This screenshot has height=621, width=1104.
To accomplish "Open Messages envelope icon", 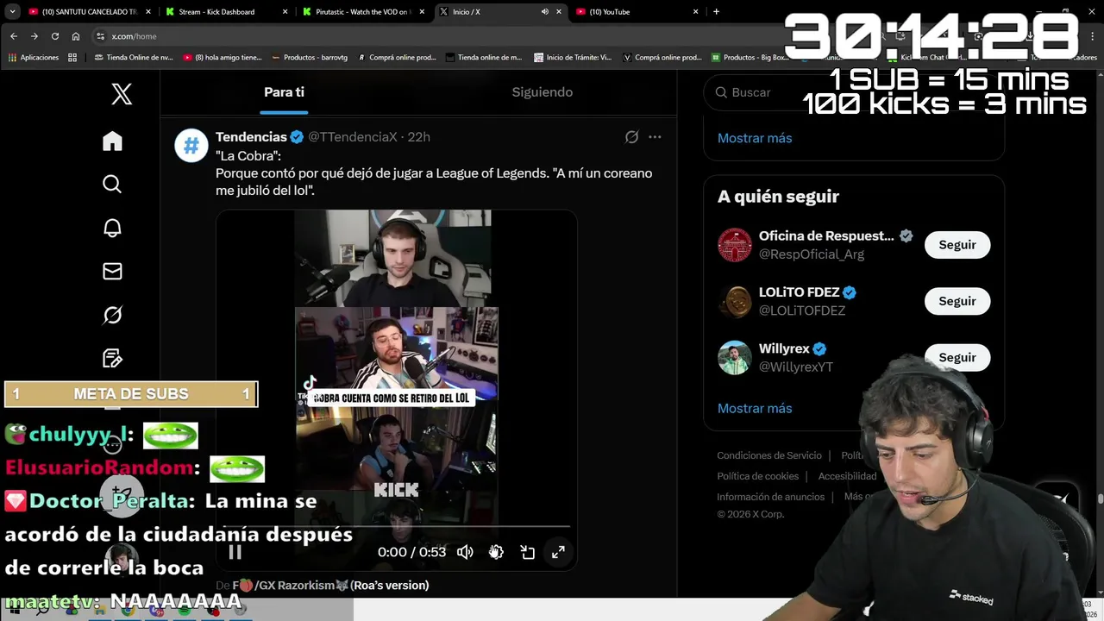I will (x=112, y=271).
